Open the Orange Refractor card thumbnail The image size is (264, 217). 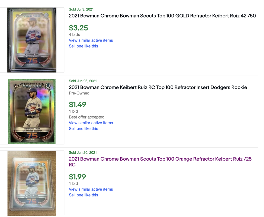pyautogui.click(x=32, y=183)
